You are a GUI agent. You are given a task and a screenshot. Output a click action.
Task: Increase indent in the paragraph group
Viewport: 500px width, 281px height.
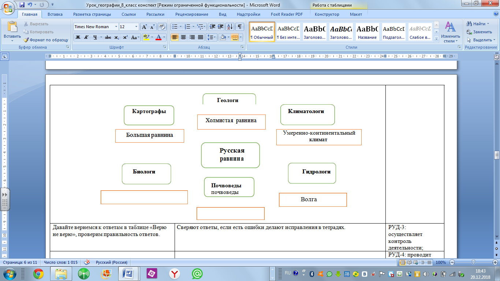(220, 27)
